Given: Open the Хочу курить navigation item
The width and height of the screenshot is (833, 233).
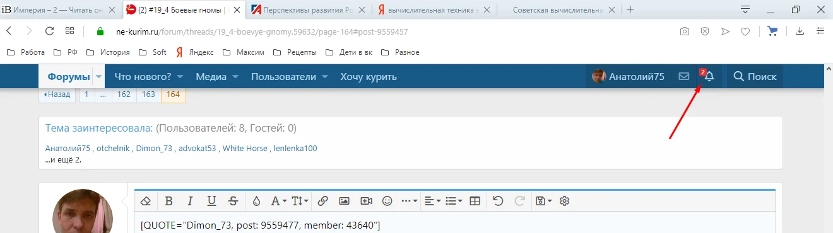Looking at the screenshot, I should [369, 77].
